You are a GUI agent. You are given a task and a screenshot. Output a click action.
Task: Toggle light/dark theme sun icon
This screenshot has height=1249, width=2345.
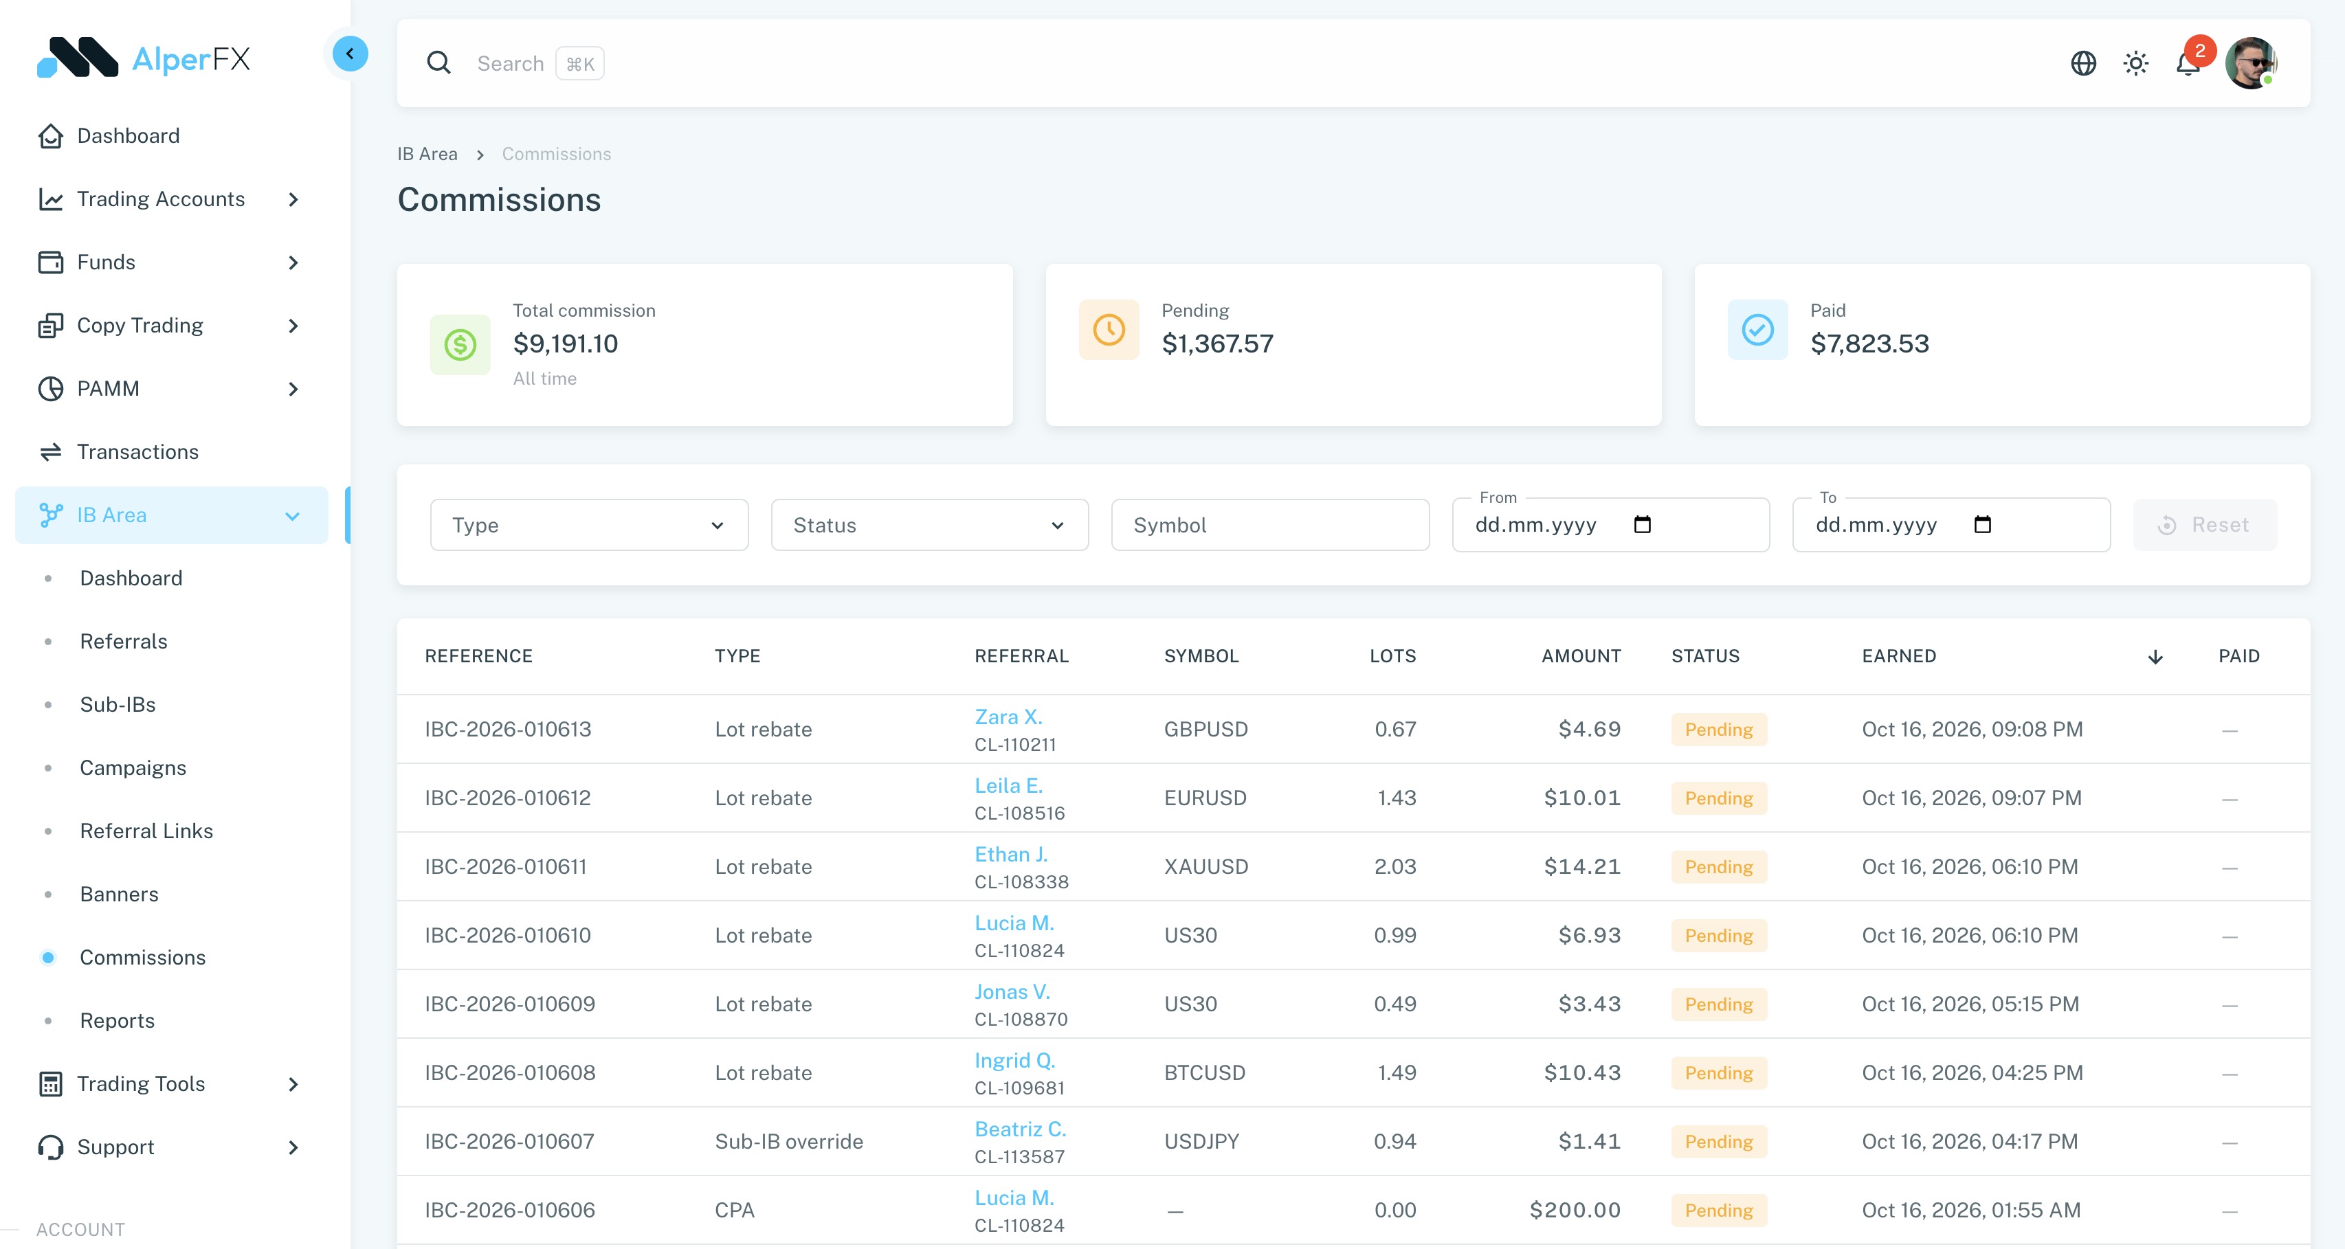[2135, 63]
